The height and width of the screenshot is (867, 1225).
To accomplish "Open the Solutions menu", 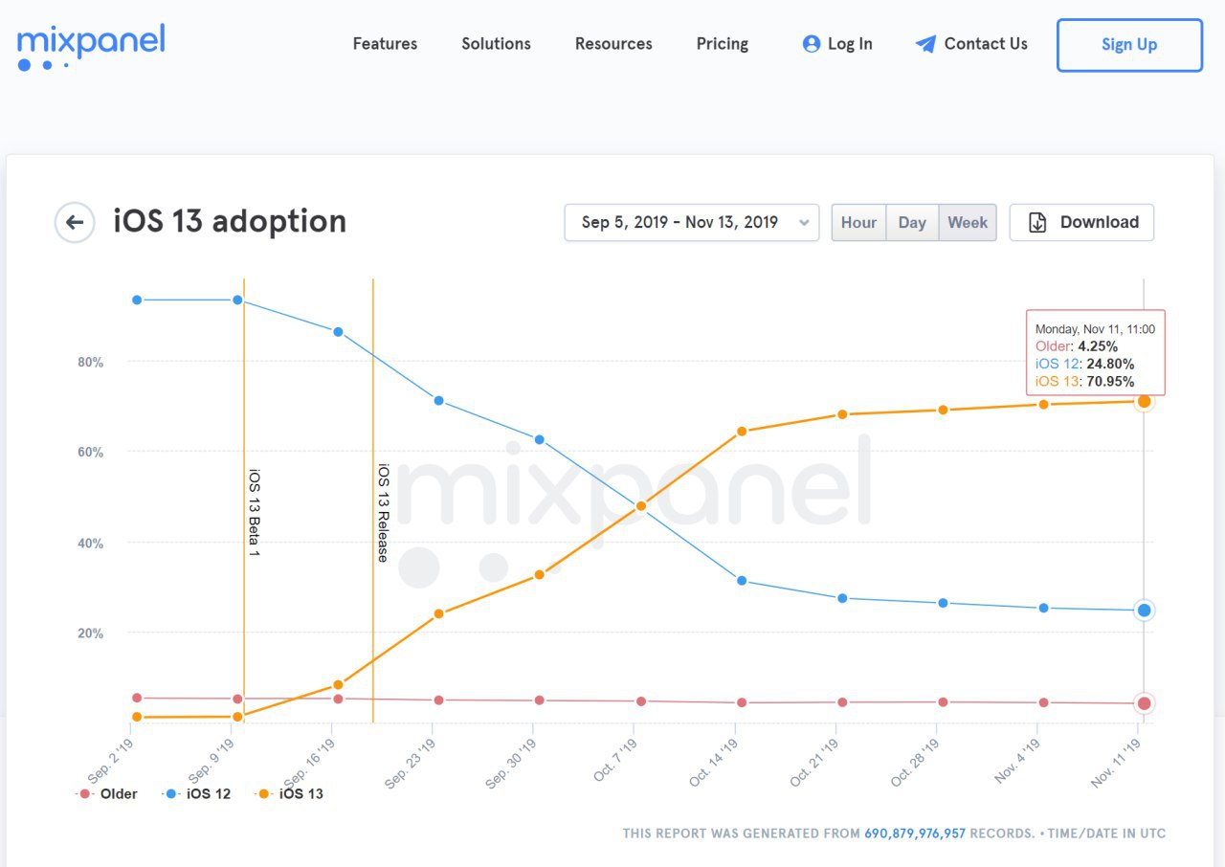I will [x=496, y=44].
